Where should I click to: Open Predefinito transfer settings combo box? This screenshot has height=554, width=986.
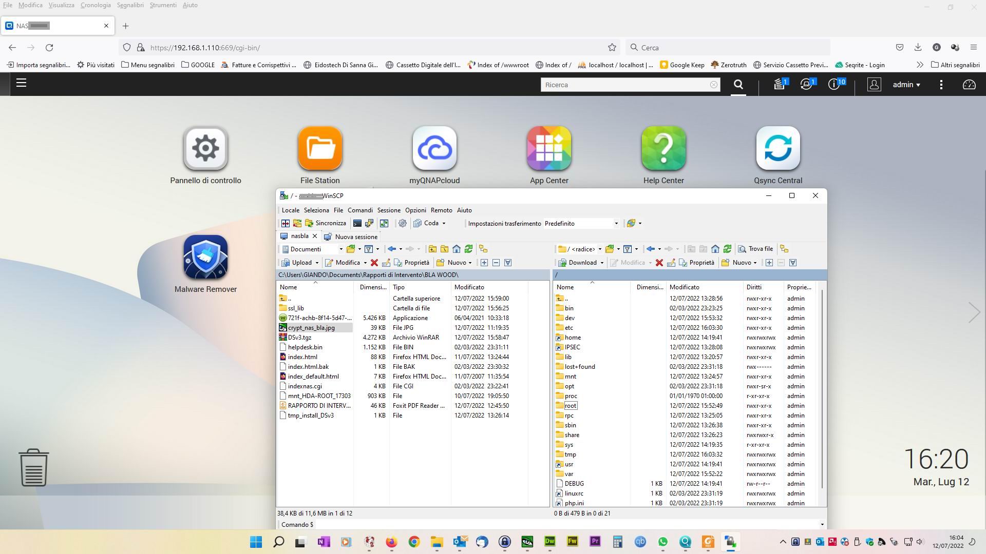(581, 223)
